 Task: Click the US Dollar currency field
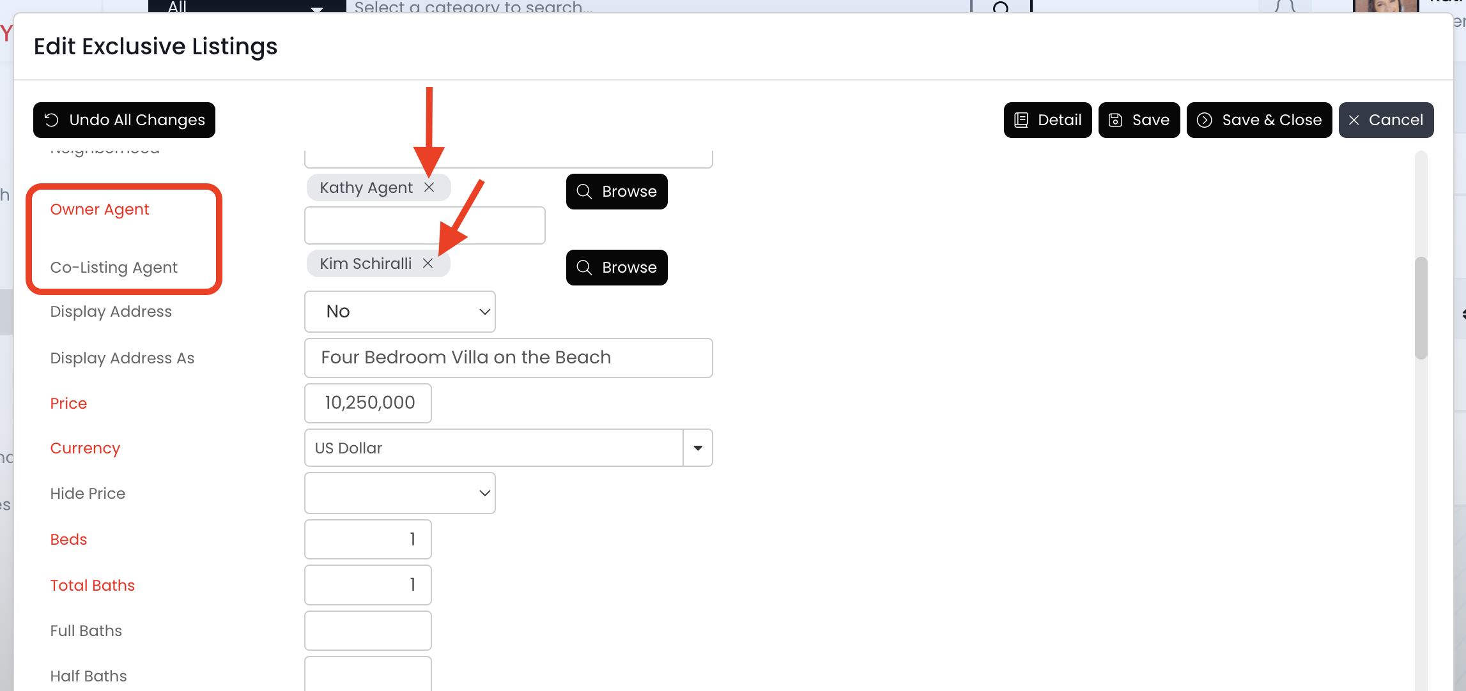point(493,448)
